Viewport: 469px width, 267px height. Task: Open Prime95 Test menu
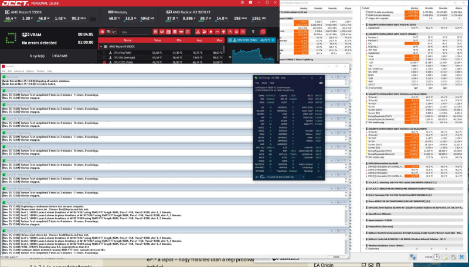(x=4, y=71)
